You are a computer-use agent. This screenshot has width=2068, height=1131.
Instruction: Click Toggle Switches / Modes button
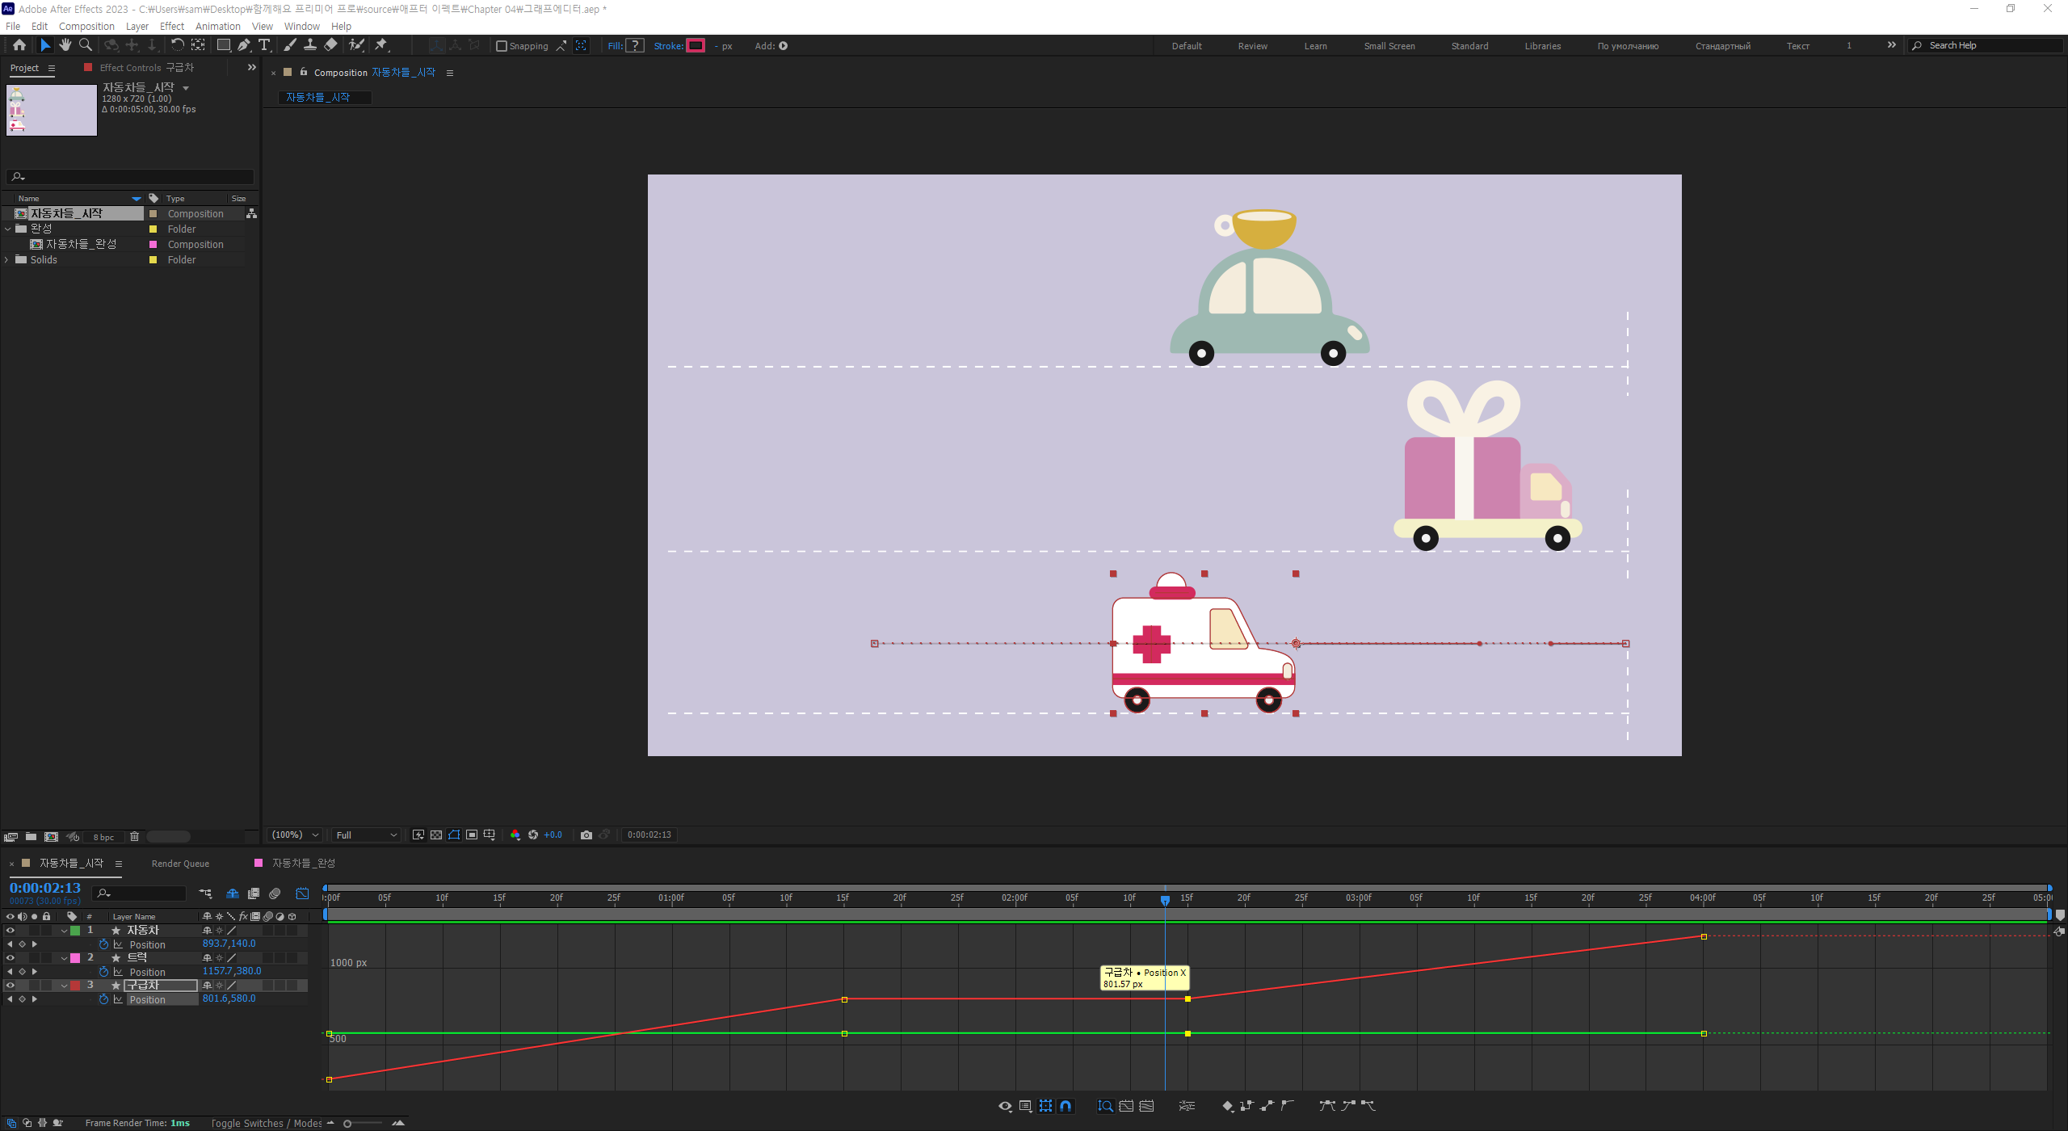[266, 1123]
